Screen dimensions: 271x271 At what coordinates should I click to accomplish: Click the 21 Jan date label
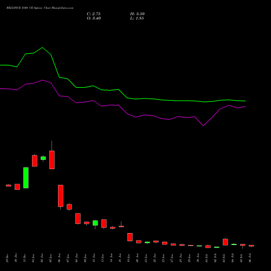[146, 258]
